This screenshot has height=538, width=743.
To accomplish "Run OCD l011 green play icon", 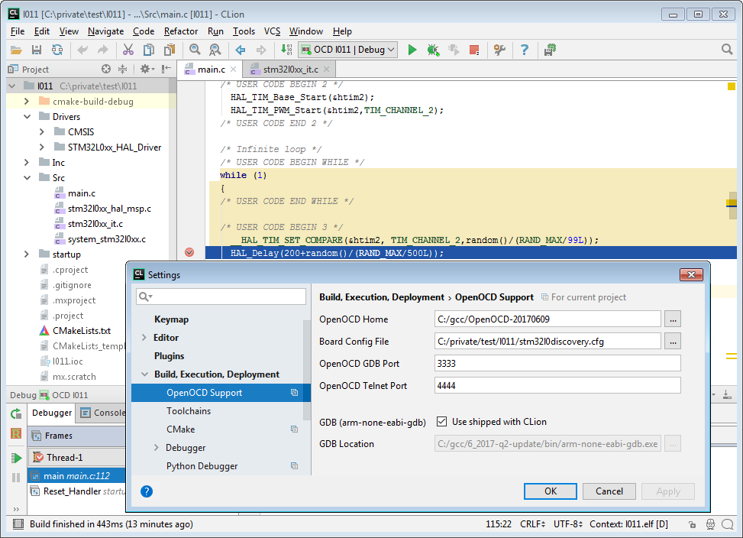I will pyautogui.click(x=412, y=50).
